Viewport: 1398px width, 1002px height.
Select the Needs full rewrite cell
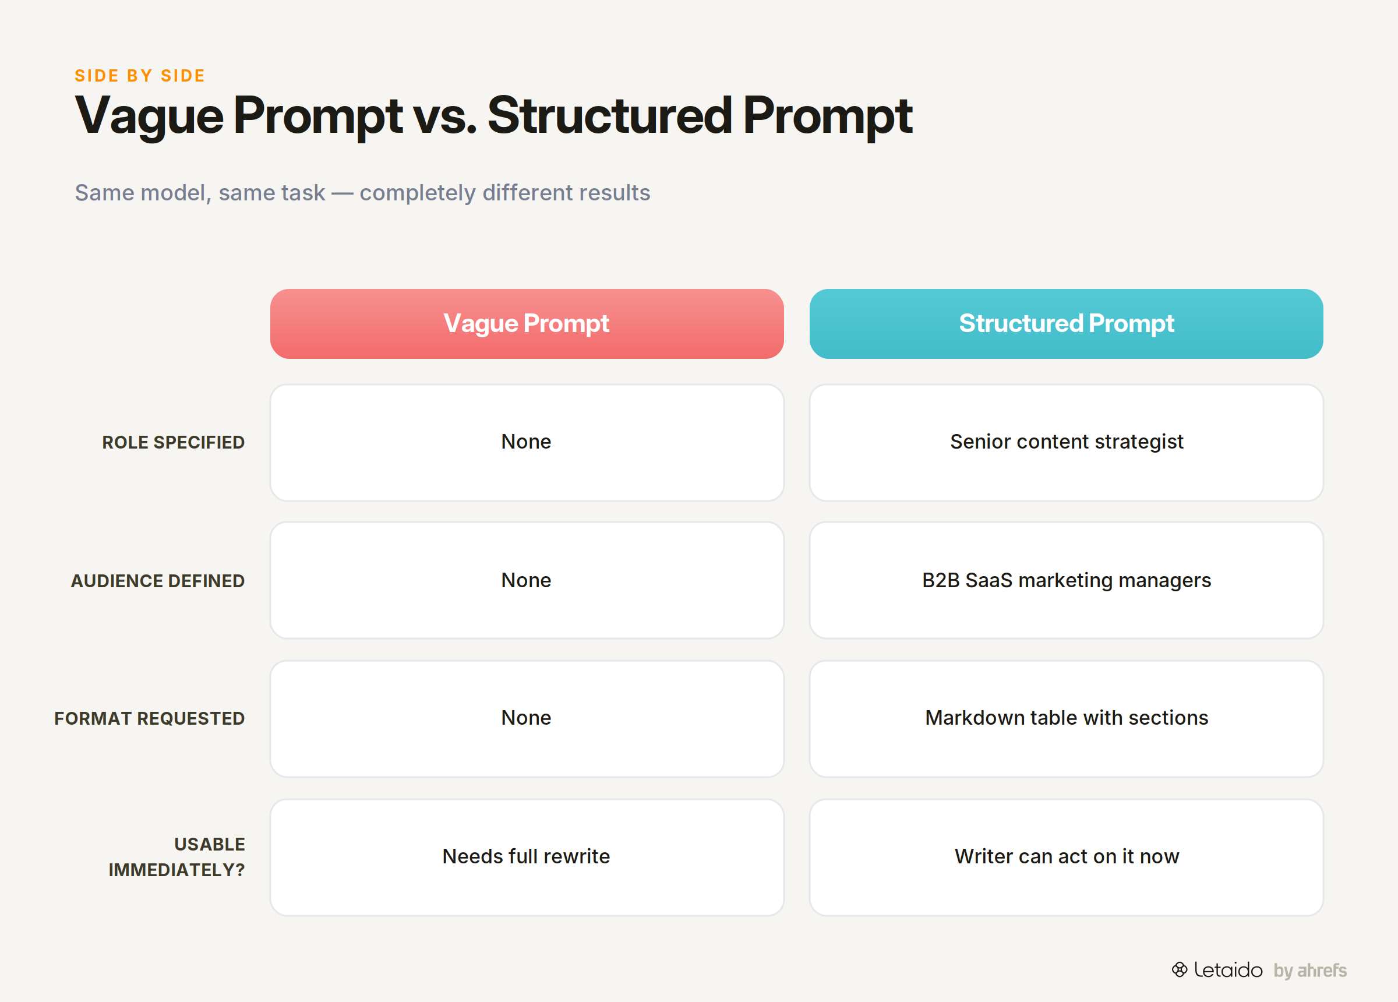(527, 857)
